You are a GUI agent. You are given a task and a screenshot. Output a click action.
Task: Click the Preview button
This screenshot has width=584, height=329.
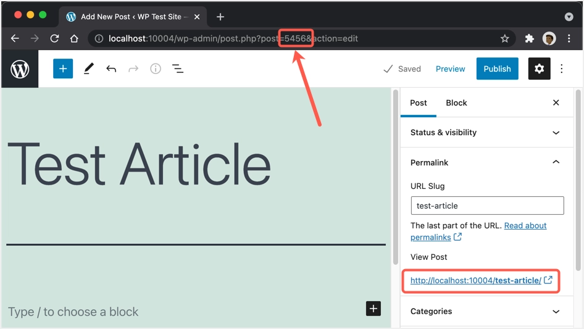pyautogui.click(x=450, y=69)
